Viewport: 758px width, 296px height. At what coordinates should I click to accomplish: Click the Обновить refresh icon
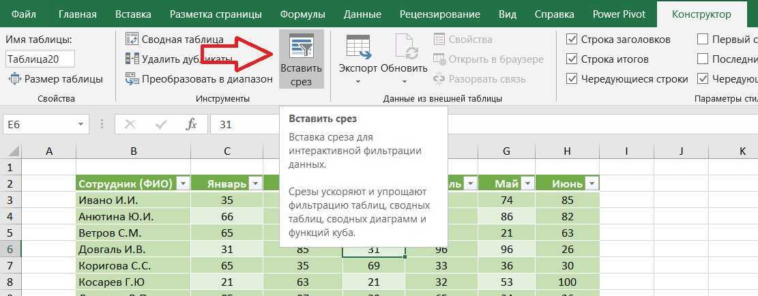point(405,47)
